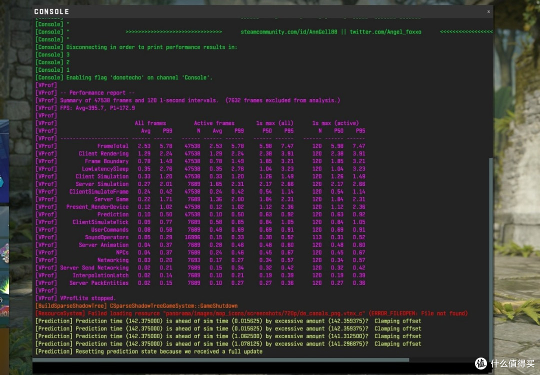Click the horizontal scrollbar at console bottom

tap(221, 360)
